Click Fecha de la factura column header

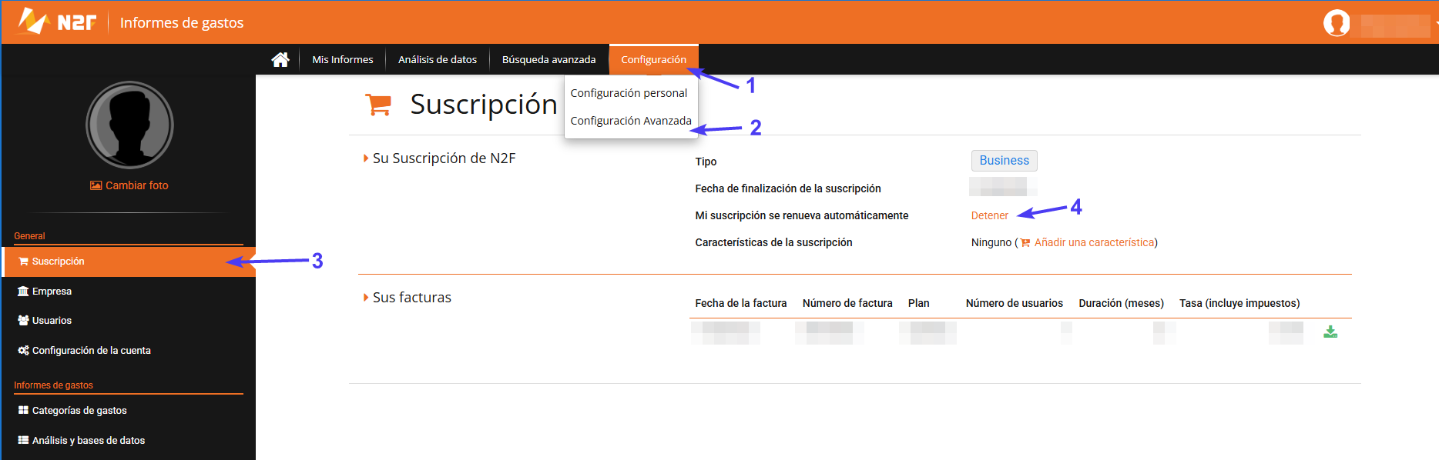pyautogui.click(x=741, y=303)
